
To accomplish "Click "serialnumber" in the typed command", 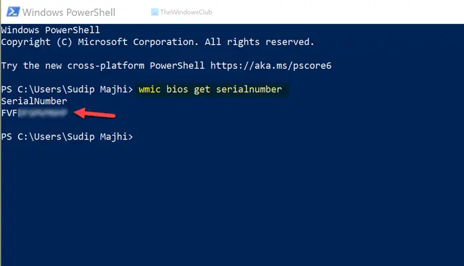I will coord(253,89).
